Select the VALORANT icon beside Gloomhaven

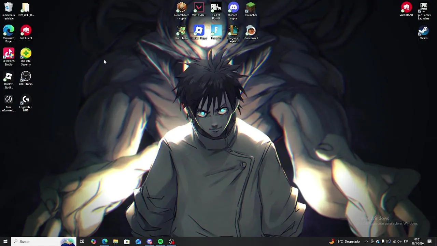click(x=199, y=10)
